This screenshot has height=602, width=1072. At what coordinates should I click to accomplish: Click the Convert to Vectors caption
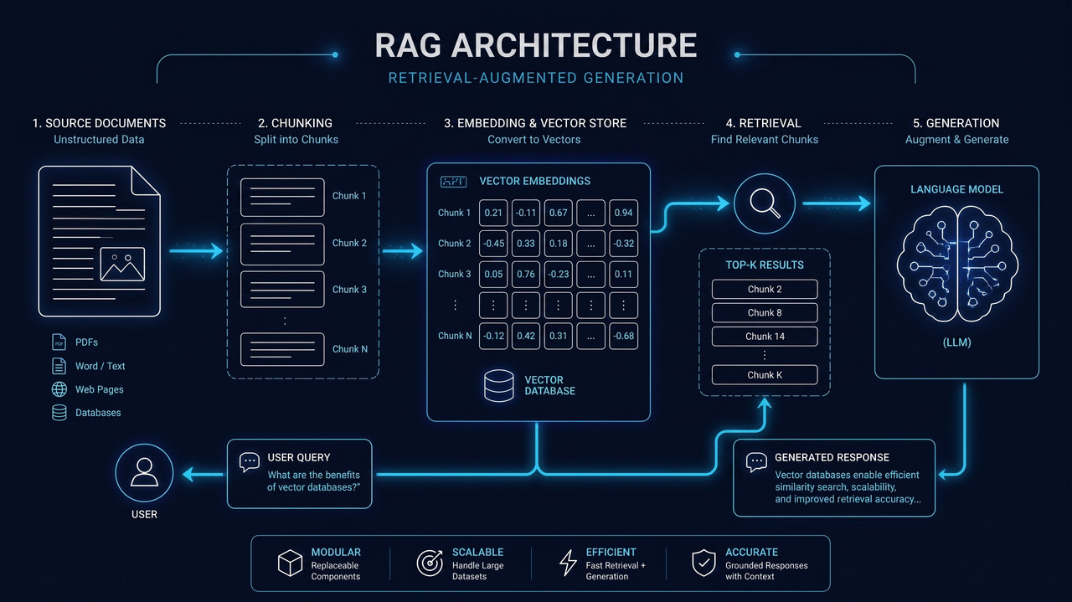(534, 139)
